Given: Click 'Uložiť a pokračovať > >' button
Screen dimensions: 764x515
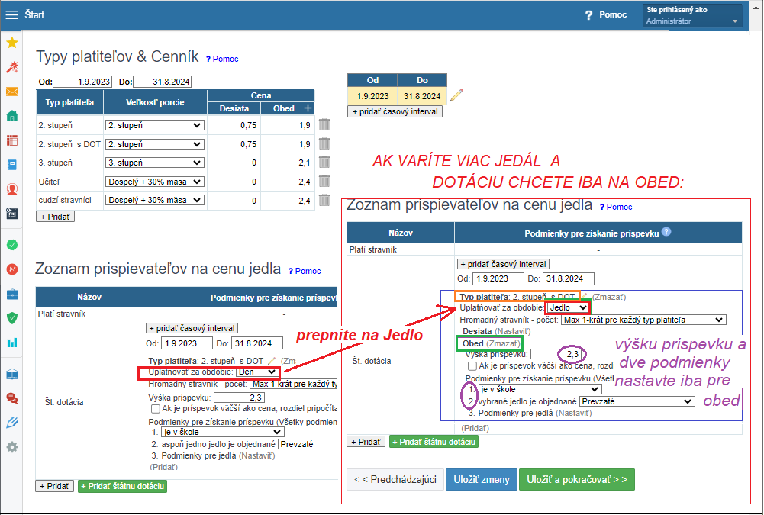Looking at the screenshot, I should click(x=577, y=479).
